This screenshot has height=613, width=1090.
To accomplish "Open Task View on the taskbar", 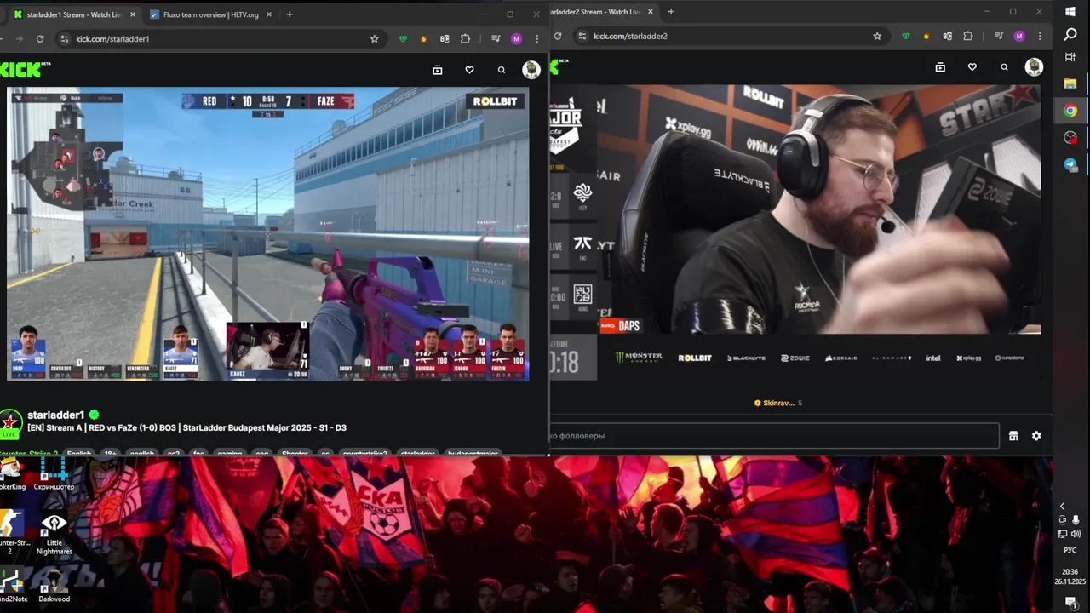I will coord(1070,57).
